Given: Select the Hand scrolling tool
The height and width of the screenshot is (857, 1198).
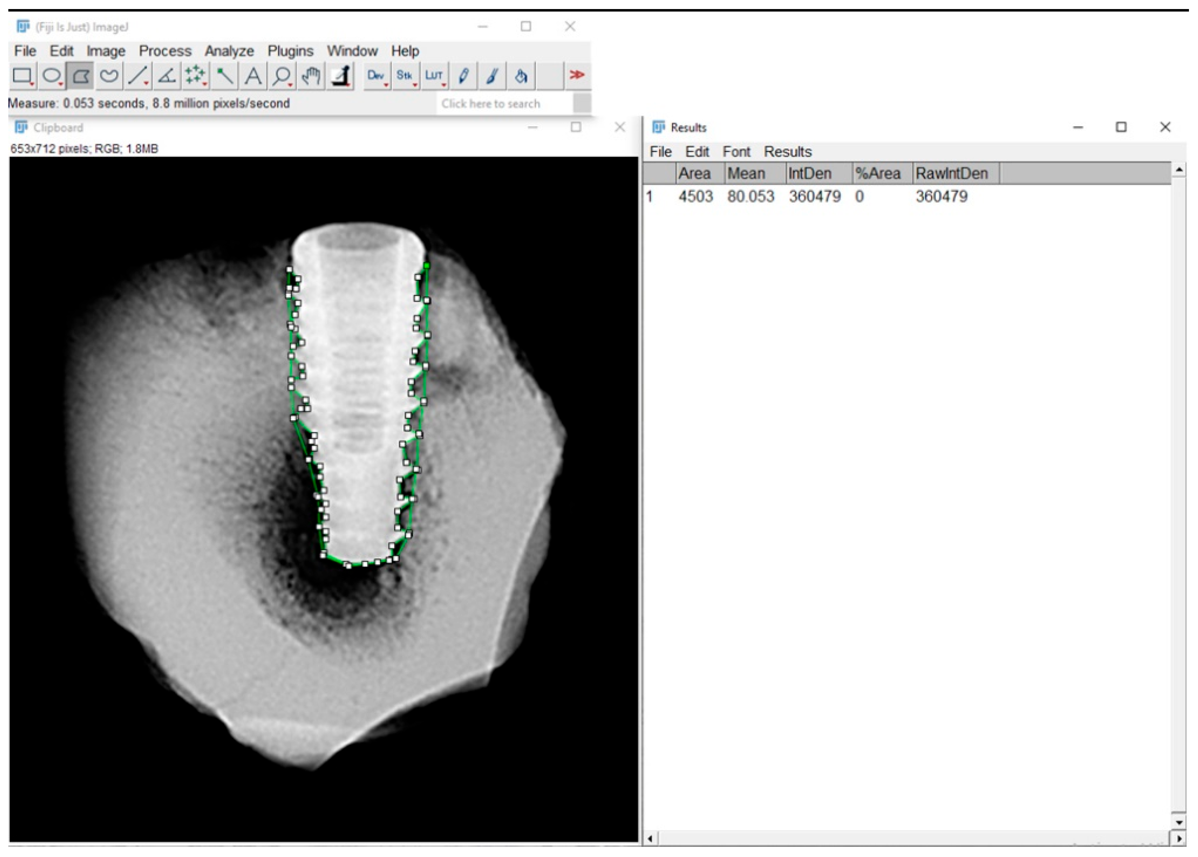Looking at the screenshot, I should (x=311, y=76).
